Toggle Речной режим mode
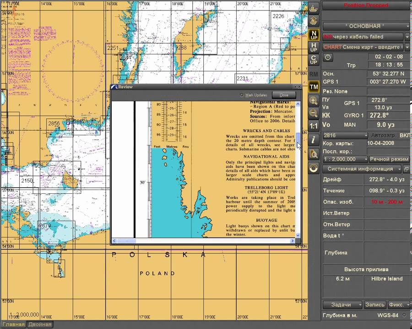Image resolution: width=412 pixels, height=329 pixels. [389, 159]
